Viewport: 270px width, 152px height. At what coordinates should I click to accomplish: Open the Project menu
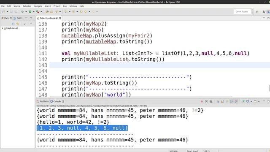57,6
